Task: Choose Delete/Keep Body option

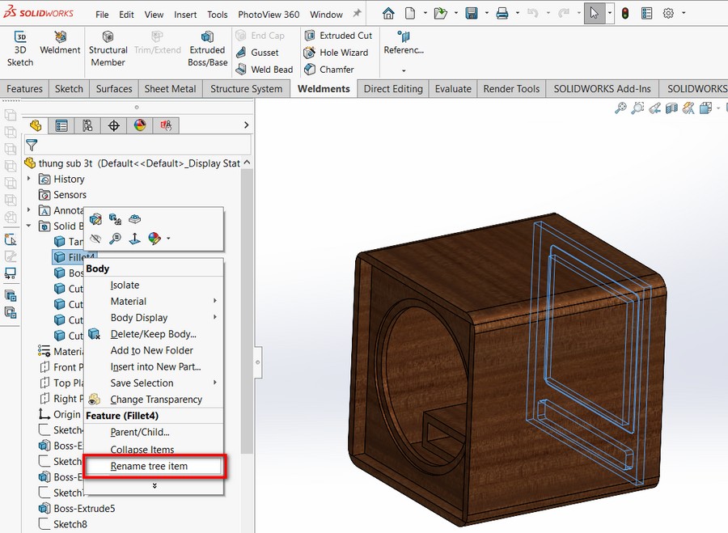Action: click(153, 334)
